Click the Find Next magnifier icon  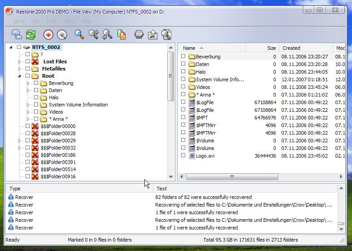[94, 35]
